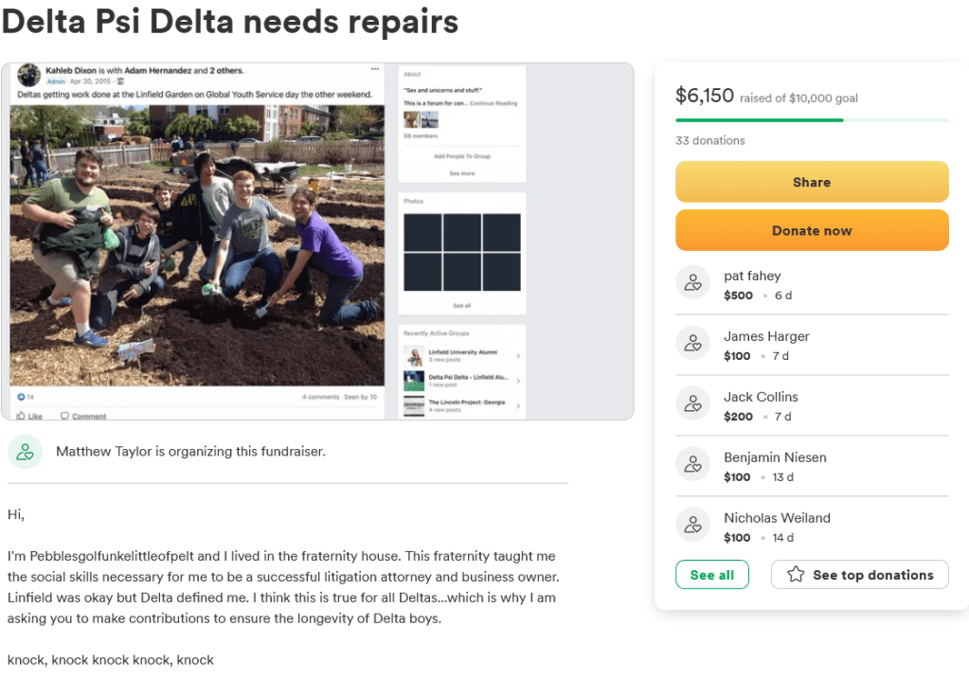Image resolution: width=969 pixels, height=680 pixels.
Task: Click the Jack Collins donor avatar icon
Action: coord(693,404)
